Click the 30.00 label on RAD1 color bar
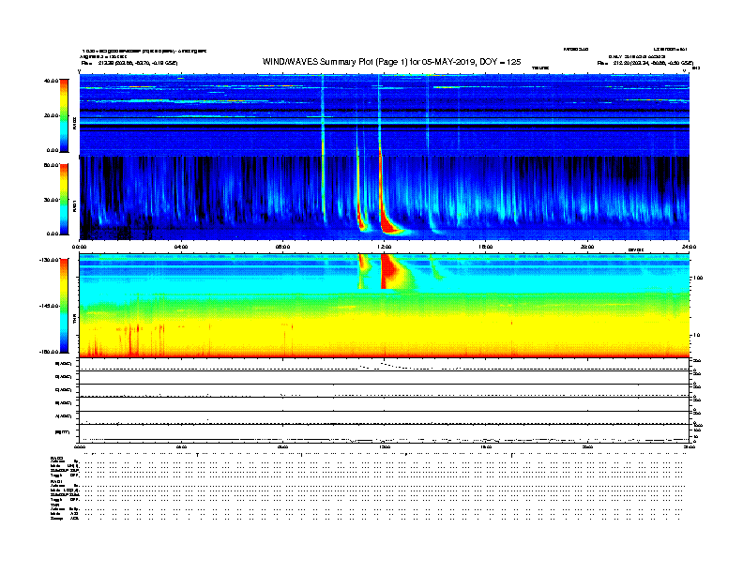The height and width of the screenshot is (574, 743). click(x=52, y=200)
